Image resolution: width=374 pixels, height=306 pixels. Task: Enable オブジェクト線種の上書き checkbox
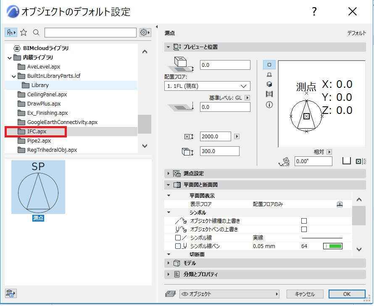[304, 221]
